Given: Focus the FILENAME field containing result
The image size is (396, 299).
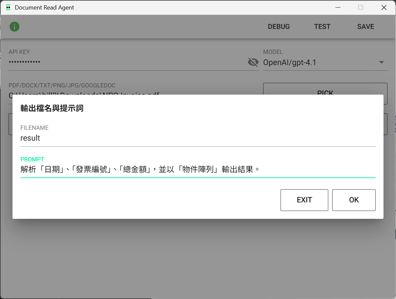Looking at the screenshot, I should pyautogui.click(x=197, y=138).
